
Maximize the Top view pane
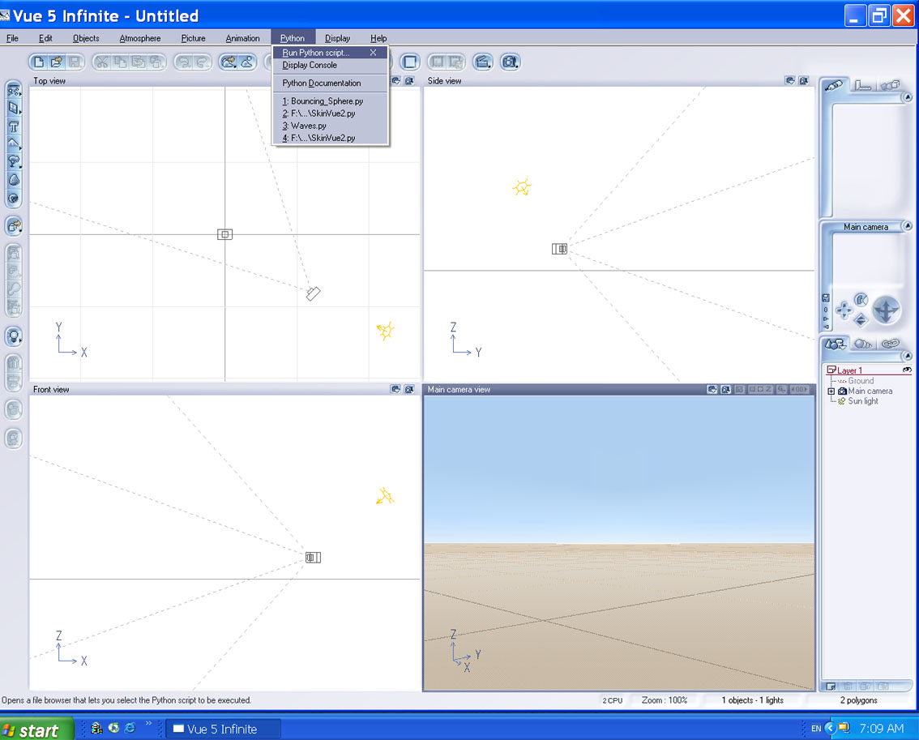409,81
